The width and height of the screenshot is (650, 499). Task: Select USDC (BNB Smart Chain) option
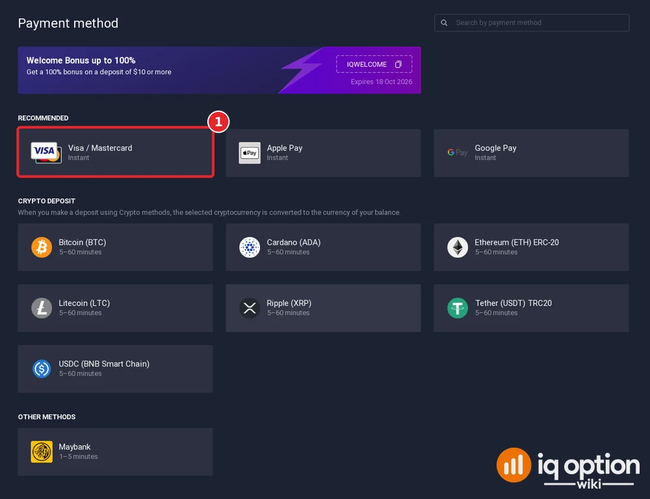pos(115,369)
